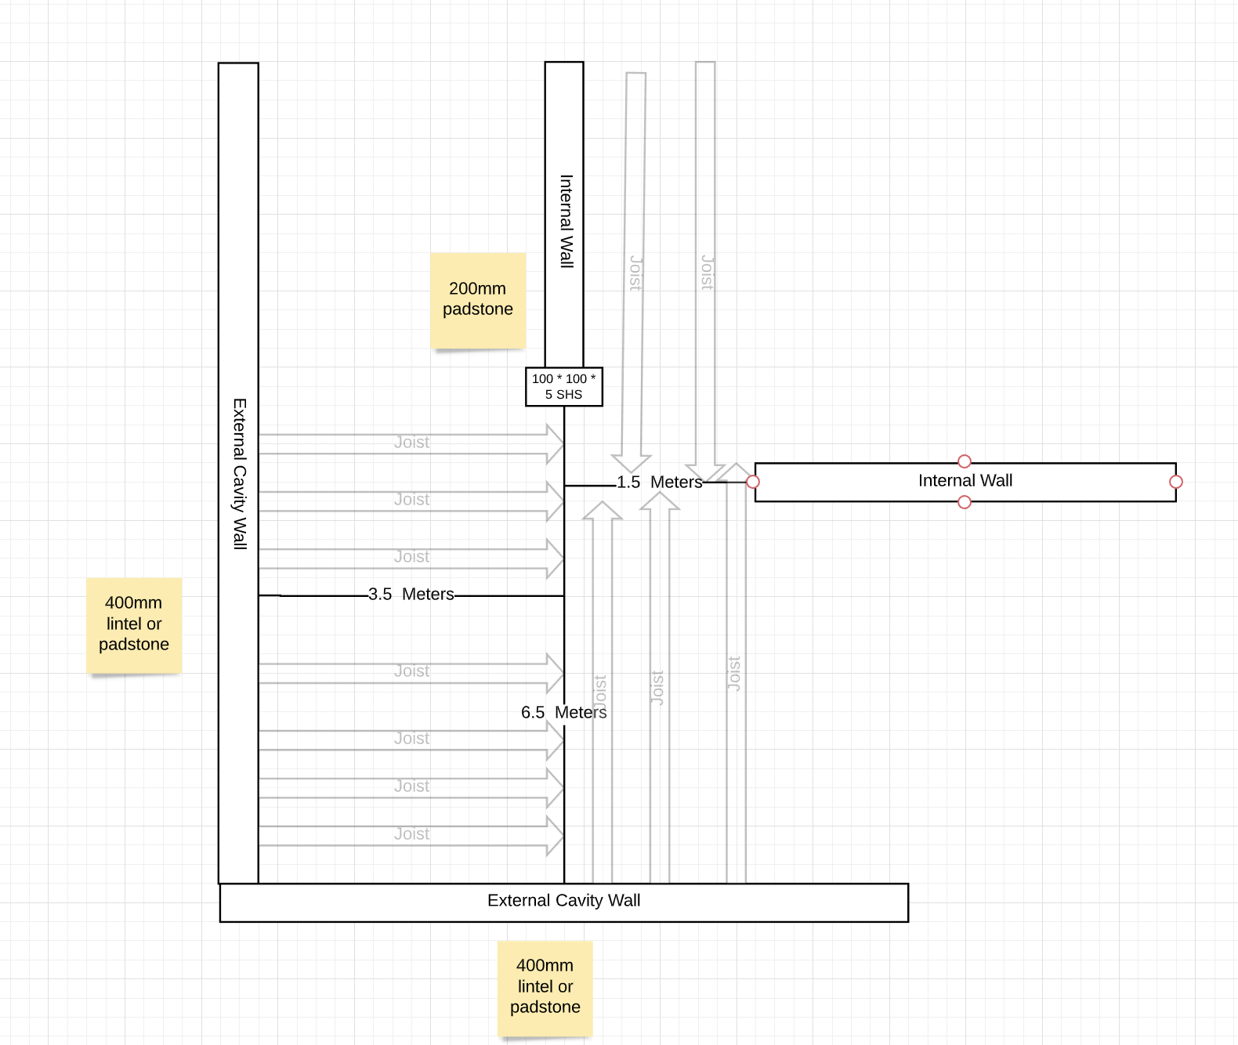Select the topmost horizontal Joist arrow

pos(411,443)
